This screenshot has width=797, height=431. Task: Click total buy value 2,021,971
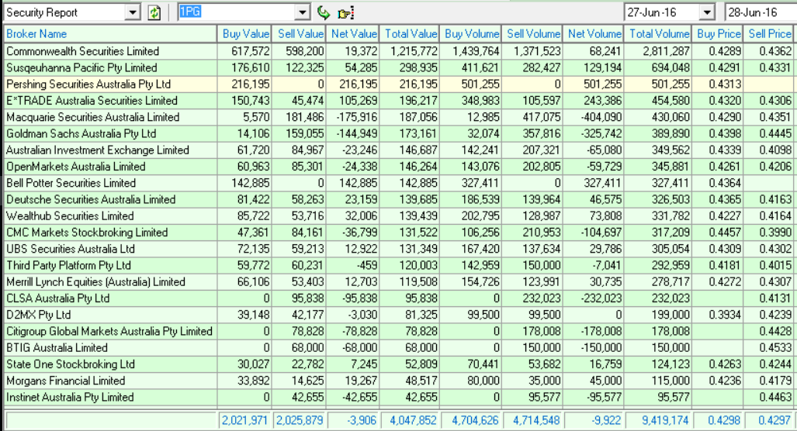click(x=244, y=420)
